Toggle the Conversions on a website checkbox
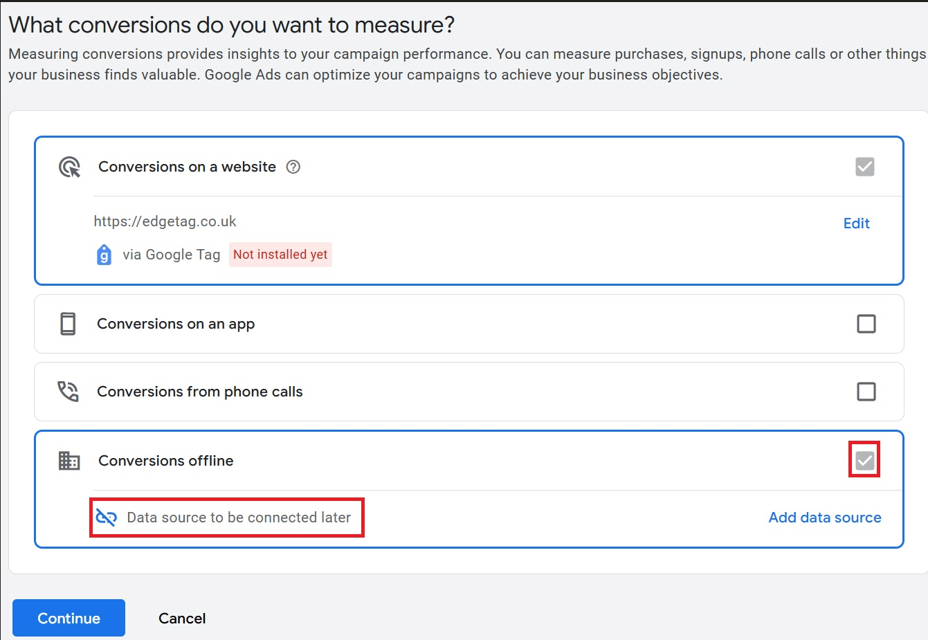Image resolution: width=928 pixels, height=640 pixels. point(865,167)
